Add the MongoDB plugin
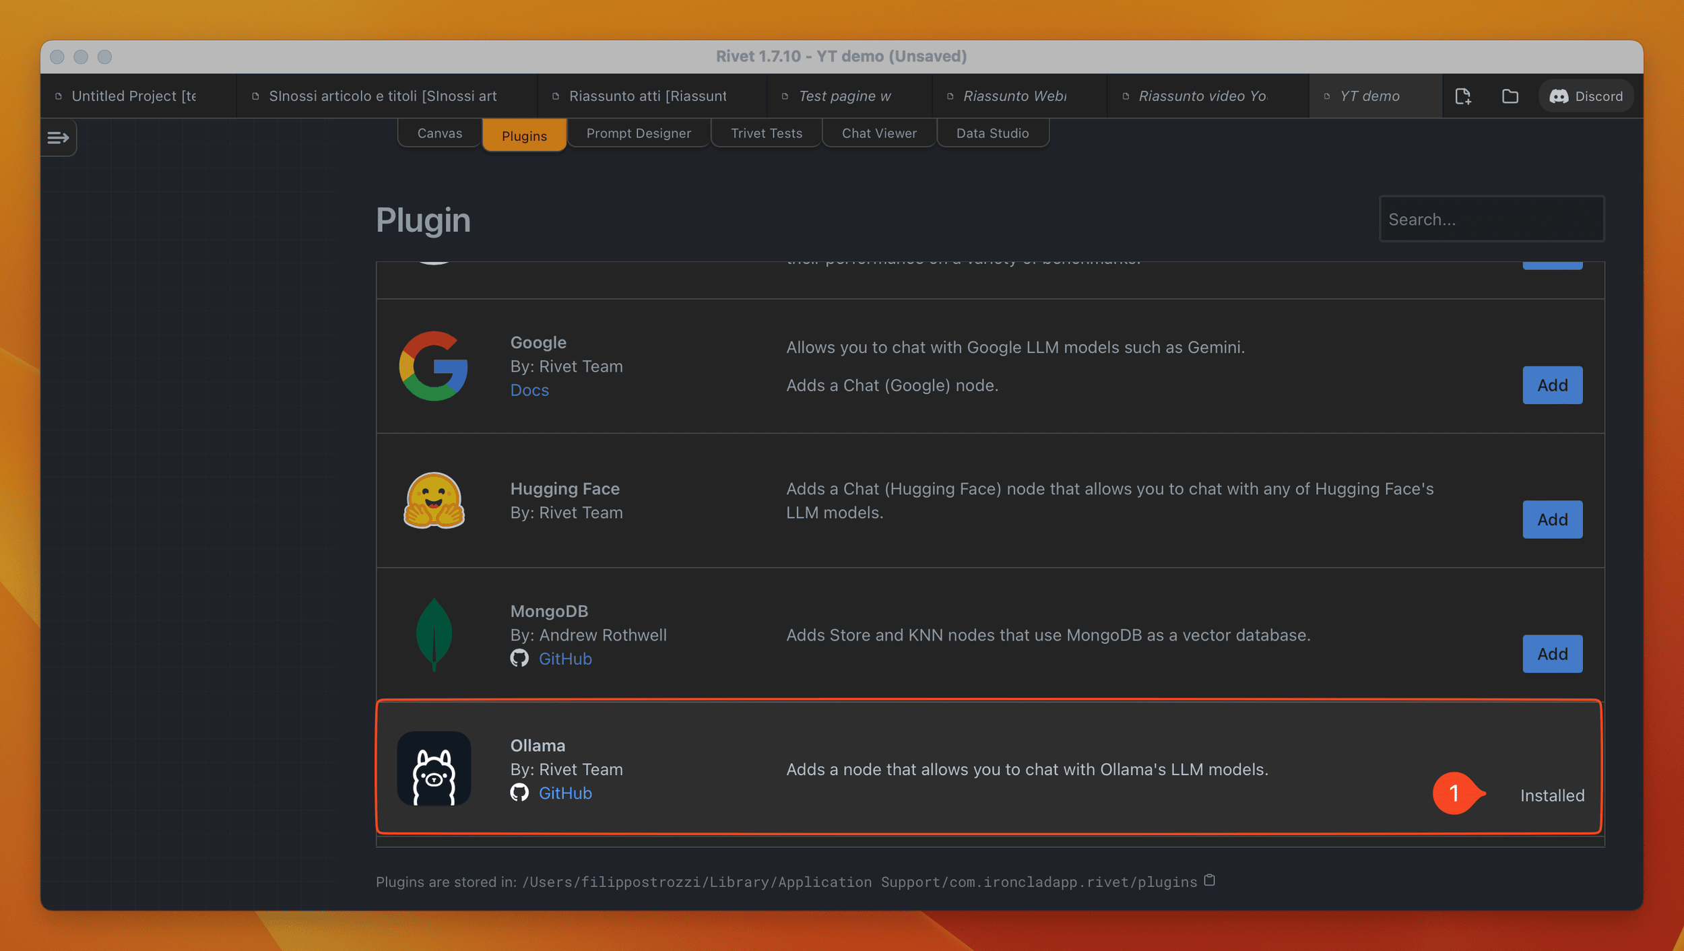Viewport: 1684px width, 951px height. coord(1552,653)
